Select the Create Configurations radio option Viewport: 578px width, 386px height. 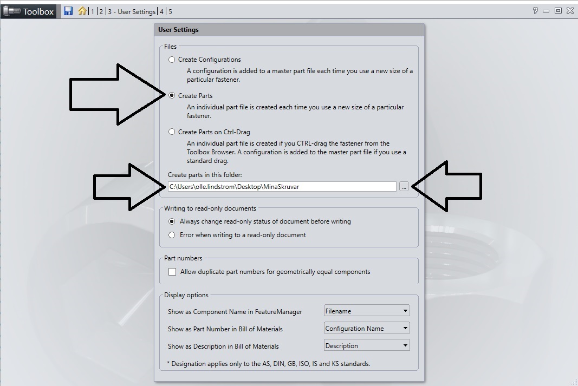tap(172, 60)
